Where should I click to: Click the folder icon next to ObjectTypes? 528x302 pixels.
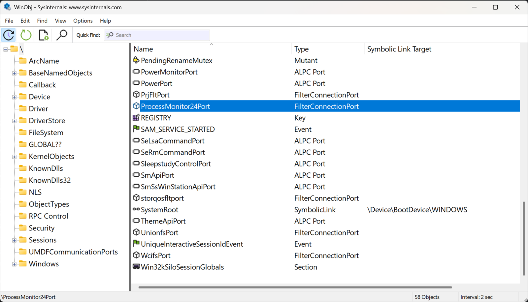23,203
